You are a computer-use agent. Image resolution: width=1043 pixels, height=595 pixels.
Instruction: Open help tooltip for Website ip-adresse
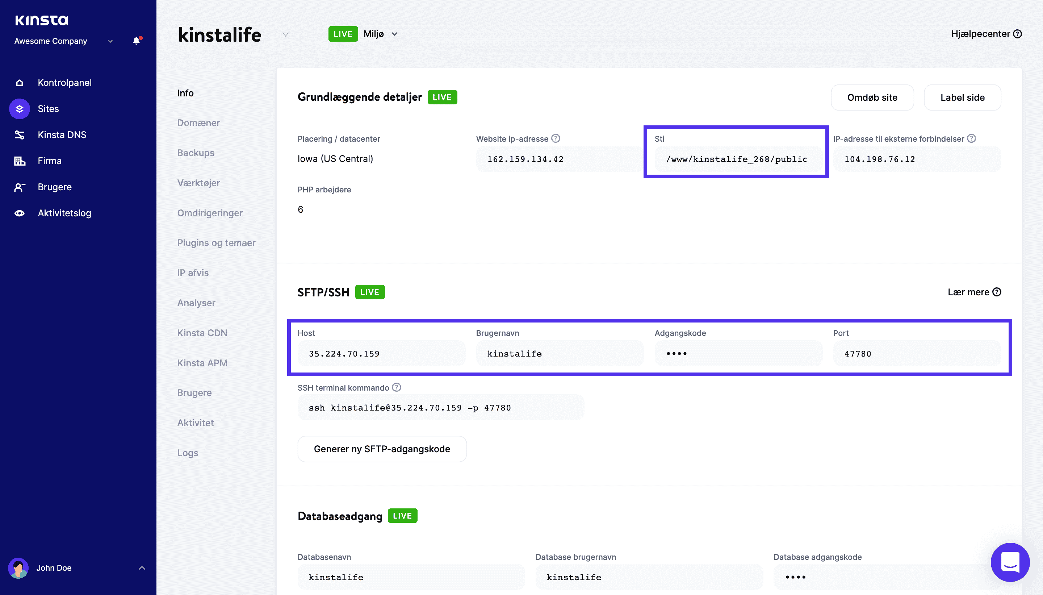tap(556, 138)
